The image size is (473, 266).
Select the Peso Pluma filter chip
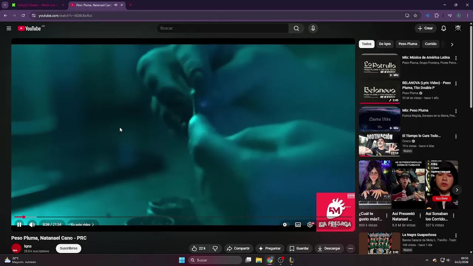[408, 44]
